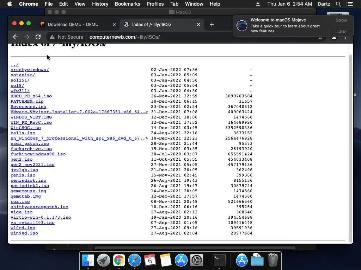Screen dimensions: 361x270
Task: Close the Download QEMU tab
Action: [114, 25]
